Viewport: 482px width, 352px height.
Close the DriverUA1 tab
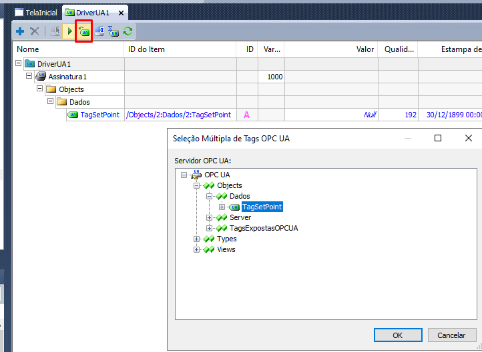(121, 13)
